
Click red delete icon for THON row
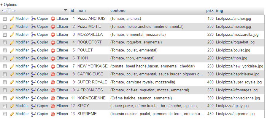pos(53,58)
